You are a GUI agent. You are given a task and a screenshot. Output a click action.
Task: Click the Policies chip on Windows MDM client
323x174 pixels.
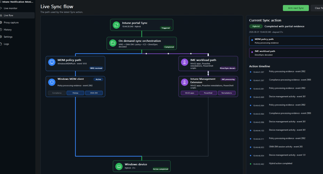[x=75, y=93]
